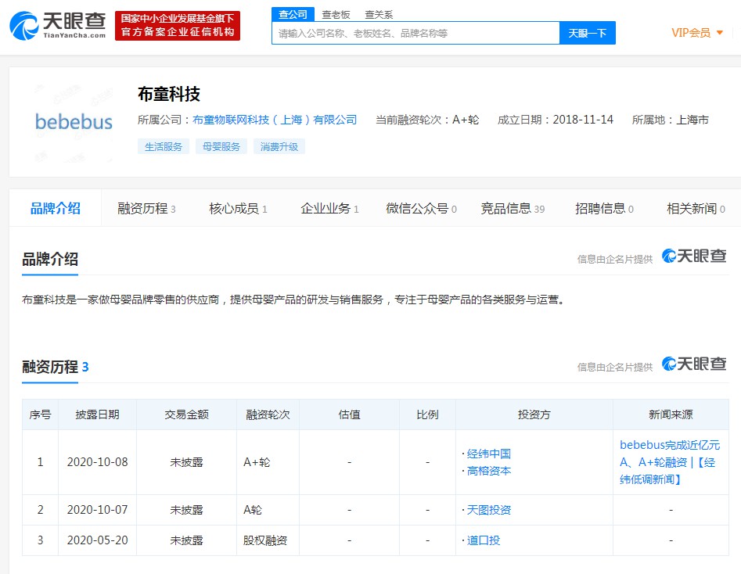Select the 查公司 search tab
Viewport: 741px width, 574px height.
tap(293, 14)
